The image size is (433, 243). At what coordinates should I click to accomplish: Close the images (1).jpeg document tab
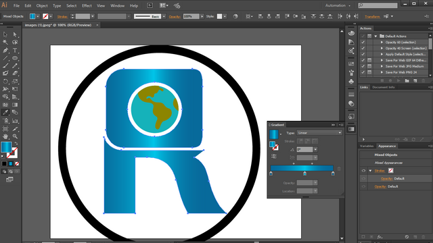97,25
